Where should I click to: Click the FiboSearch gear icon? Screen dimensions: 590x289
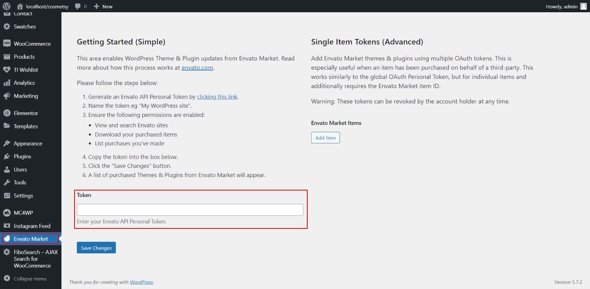(x=7, y=252)
